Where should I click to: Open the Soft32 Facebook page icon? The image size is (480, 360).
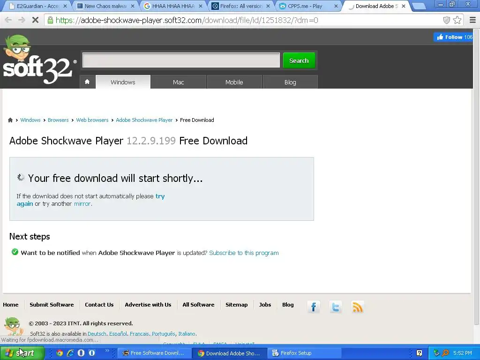pos(313,307)
